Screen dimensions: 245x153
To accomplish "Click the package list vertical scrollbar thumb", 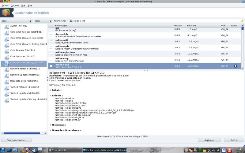I will [x=243, y=28].
